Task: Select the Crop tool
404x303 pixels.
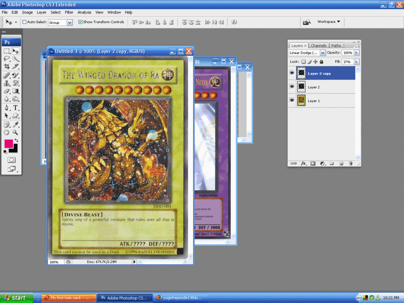Action: click(x=7, y=66)
